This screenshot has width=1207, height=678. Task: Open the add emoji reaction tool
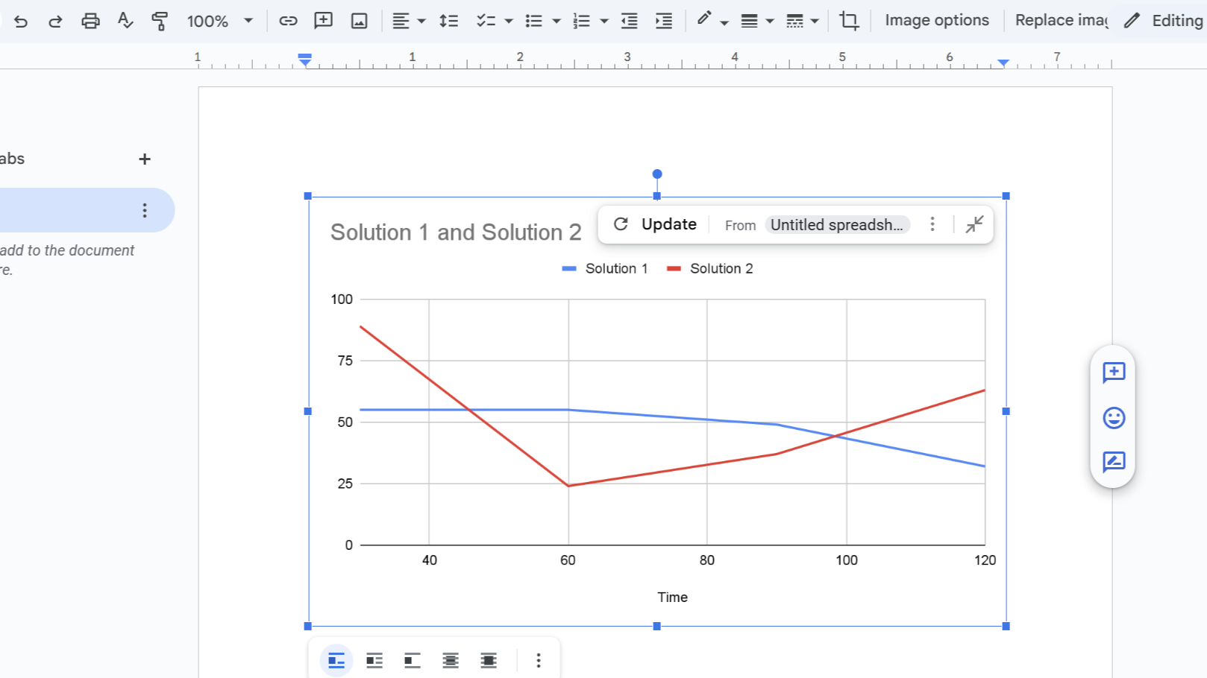tap(1113, 418)
